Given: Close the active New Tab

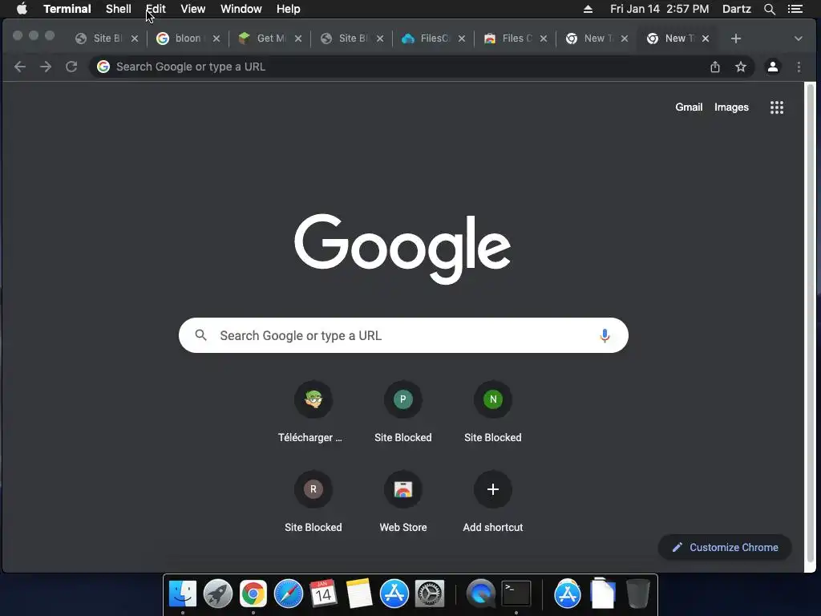Looking at the screenshot, I should [x=706, y=38].
